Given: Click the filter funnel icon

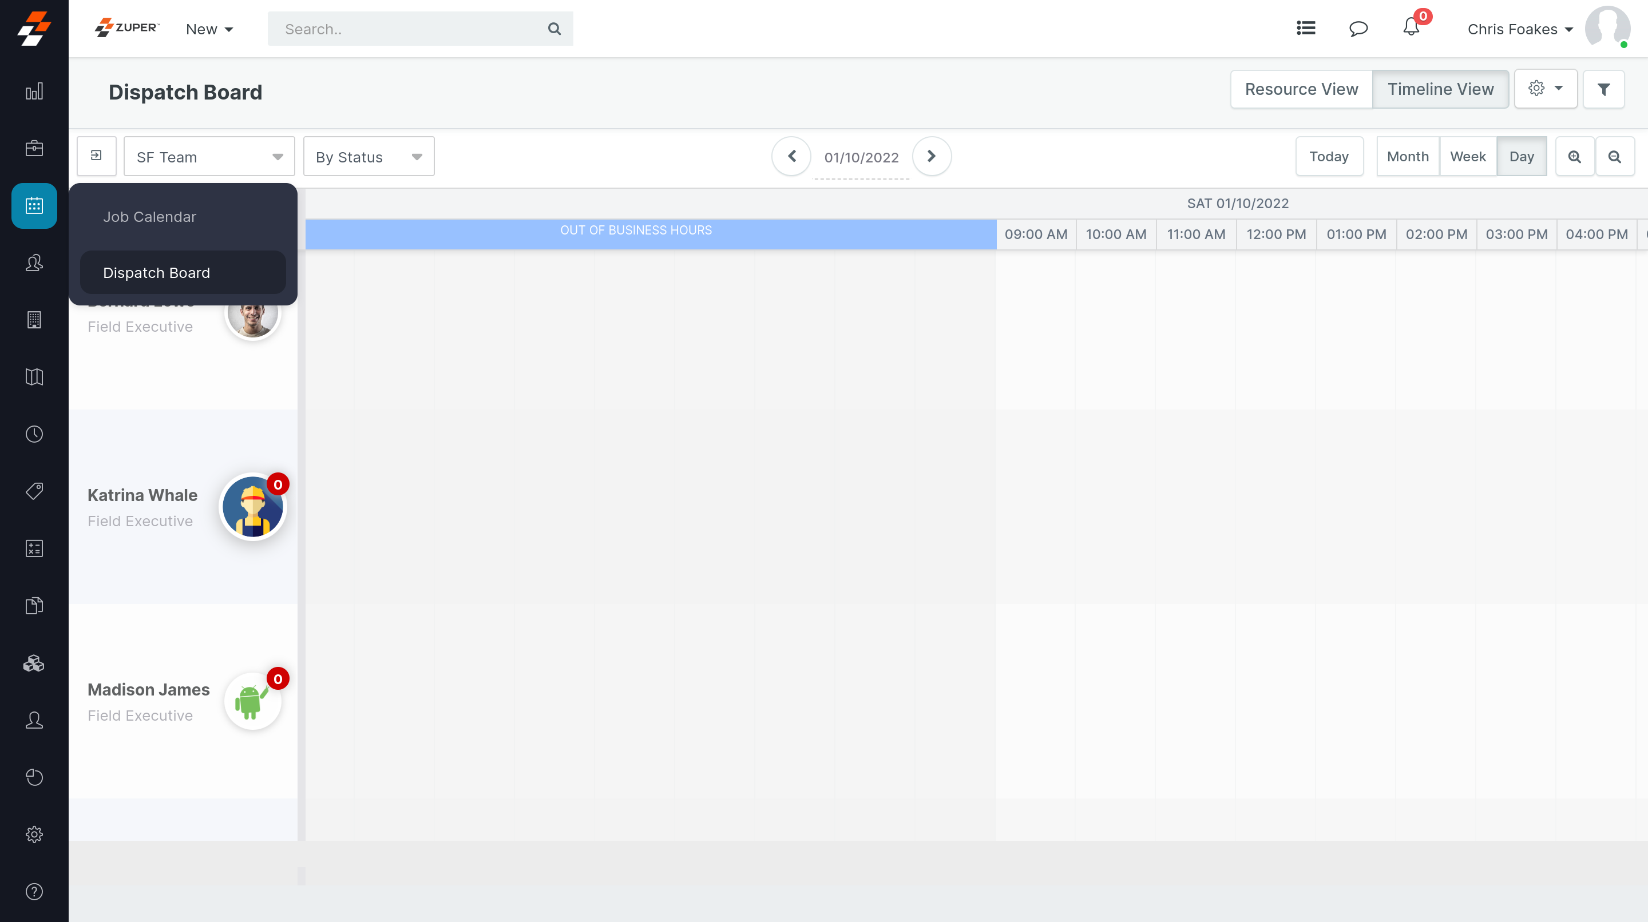Looking at the screenshot, I should click(x=1603, y=90).
